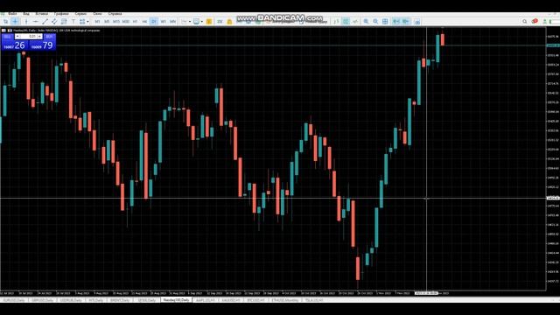
Task: Set timeframe to H1
Action: 136,22
